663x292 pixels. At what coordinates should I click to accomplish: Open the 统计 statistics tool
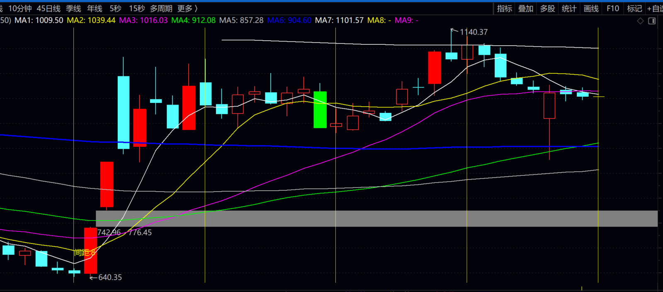click(569, 9)
